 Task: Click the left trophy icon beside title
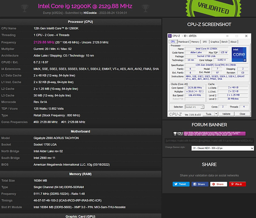click(25, 8)
